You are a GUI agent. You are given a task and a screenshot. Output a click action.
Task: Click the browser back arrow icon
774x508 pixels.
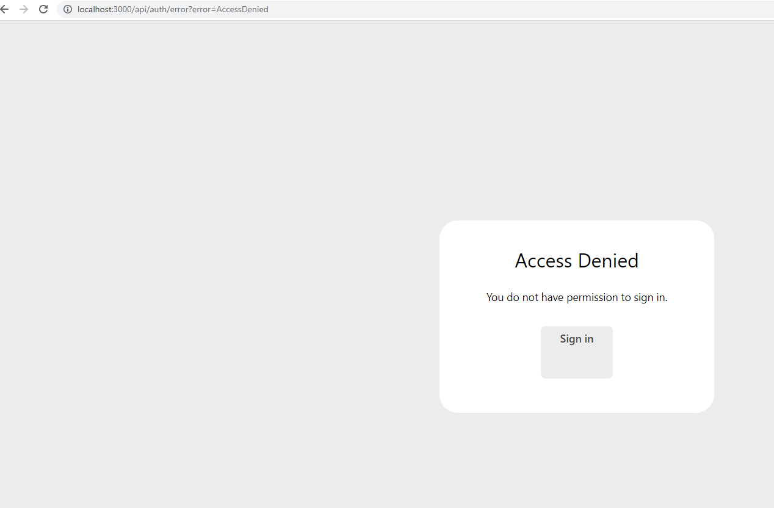coord(6,9)
